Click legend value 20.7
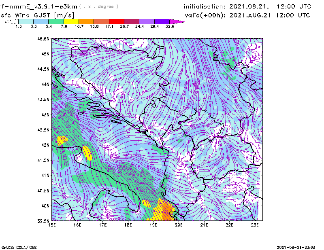This screenshot has width=324, height=250. click(124, 26)
